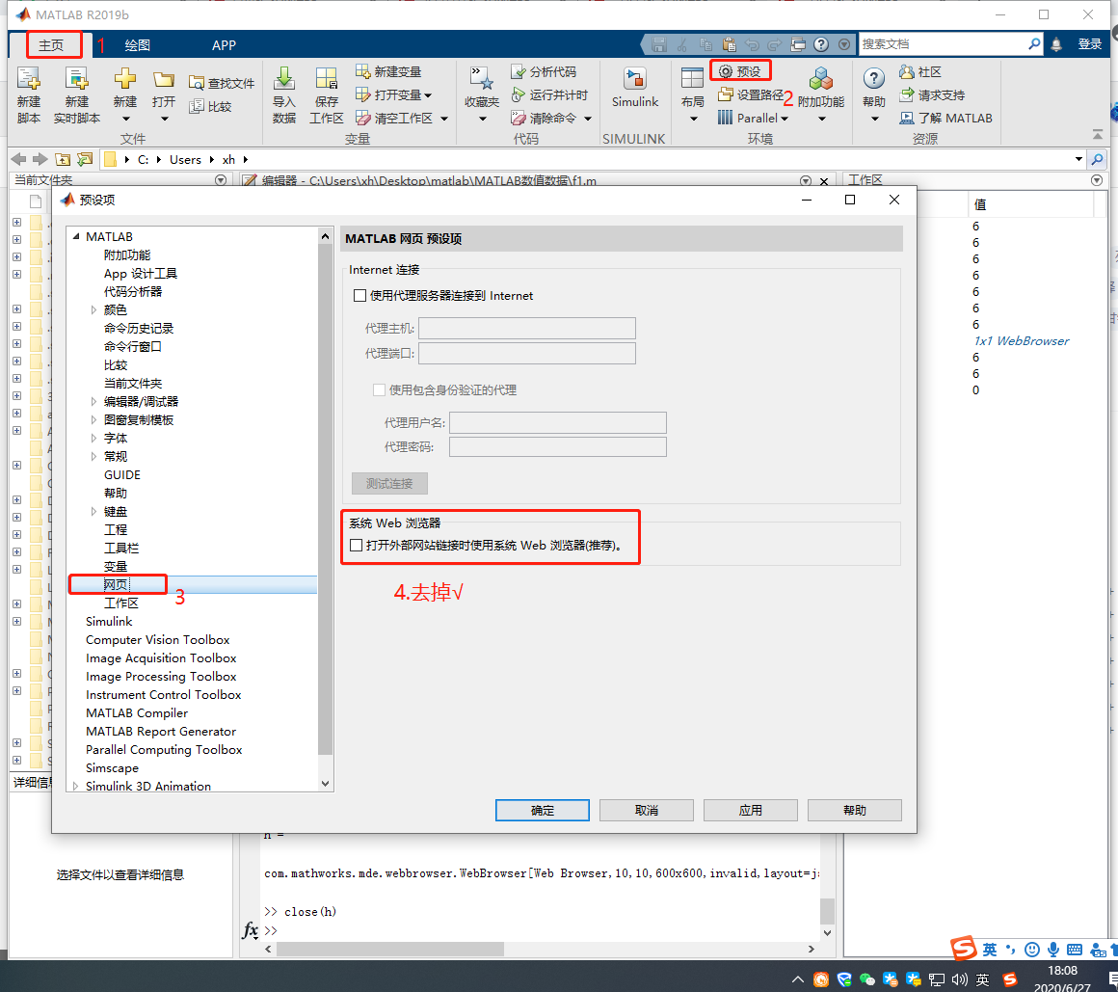Screen dimensions: 1118x992
Task: Click the back arrow in the address bar
Action: 19,159
